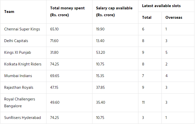195x124 pixels.
Task: Click the Total sub-column header
Action: pyautogui.click(x=147, y=17)
